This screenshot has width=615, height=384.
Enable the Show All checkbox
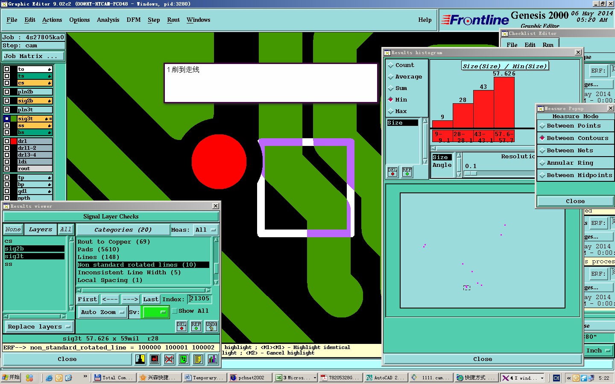pyautogui.click(x=175, y=311)
